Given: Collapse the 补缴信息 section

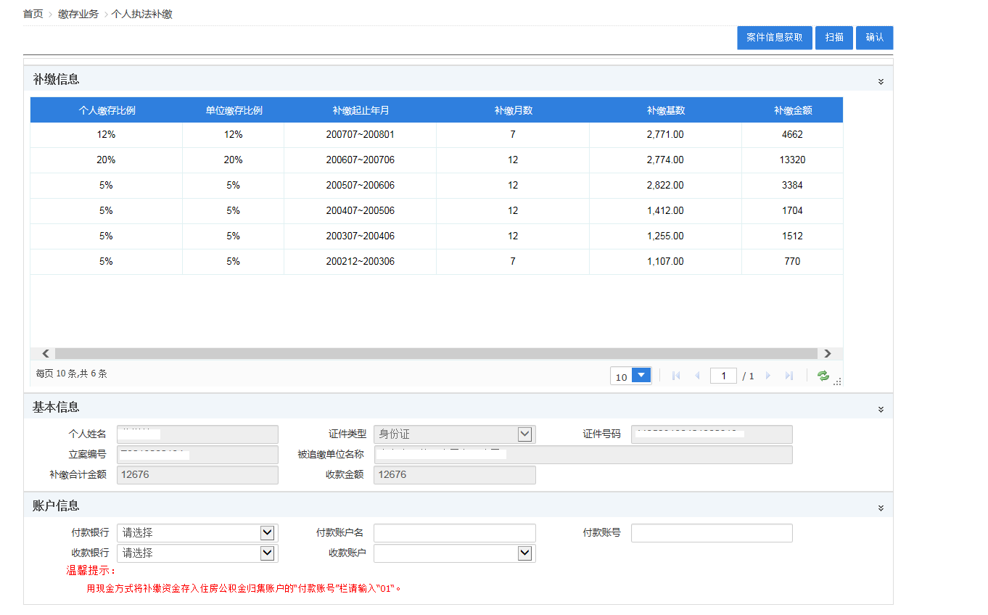Looking at the screenshot, I should tap(881, 81).
